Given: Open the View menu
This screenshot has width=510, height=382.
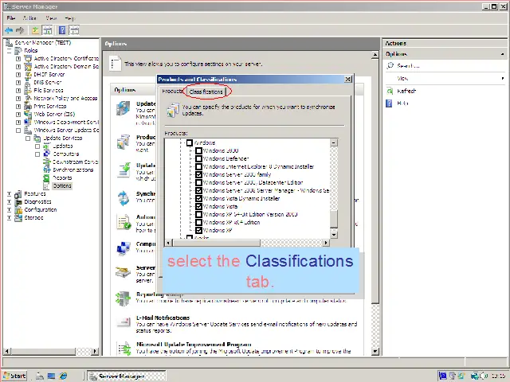Looking at the screenshot, I should point(51,18).
